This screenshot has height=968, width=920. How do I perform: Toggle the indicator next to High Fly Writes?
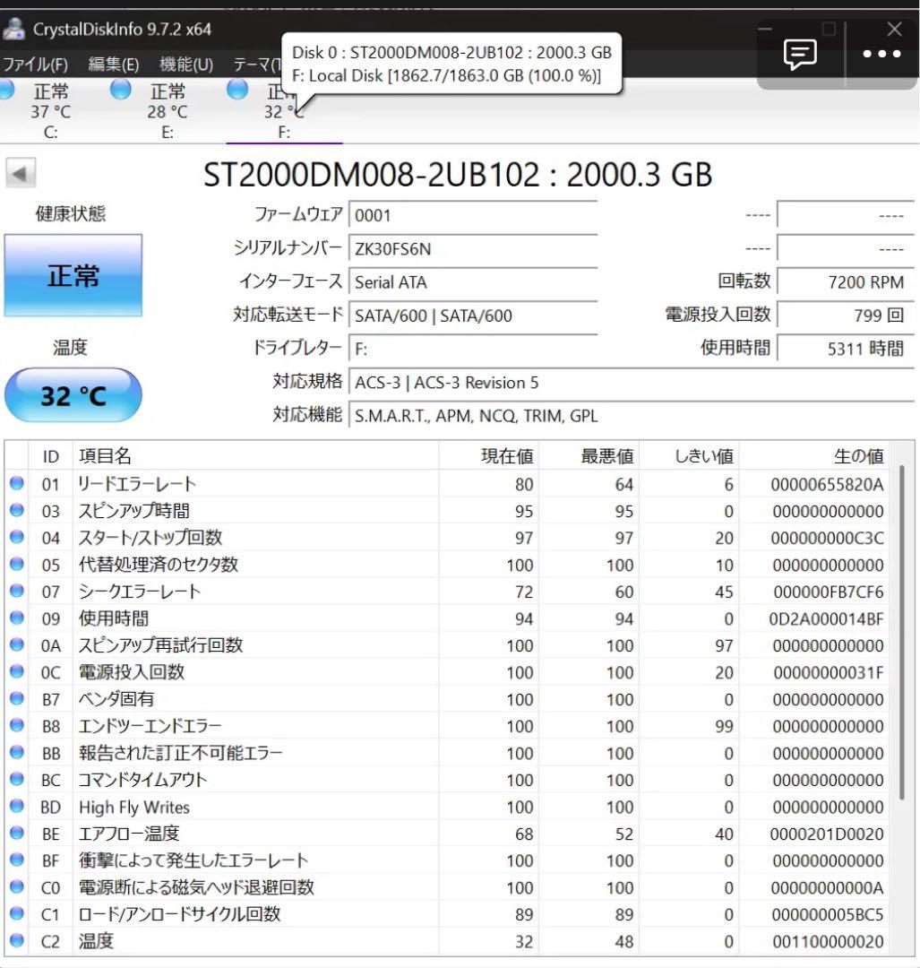click(x=16, y=808)
